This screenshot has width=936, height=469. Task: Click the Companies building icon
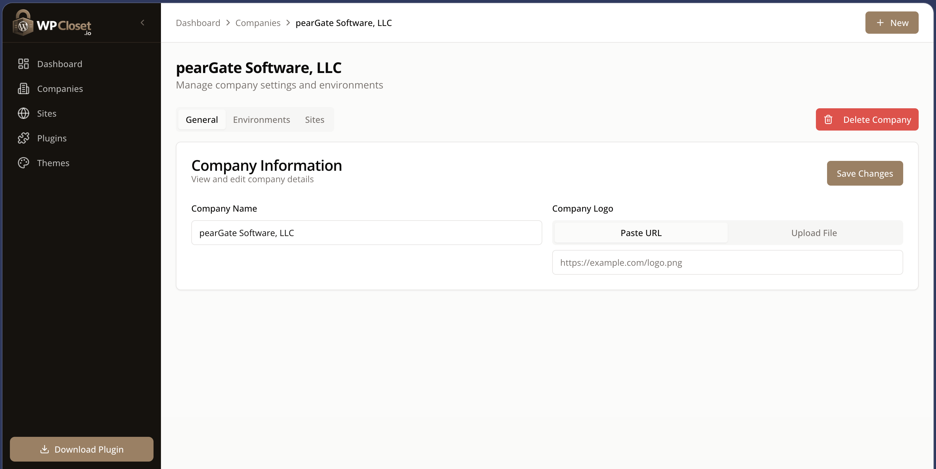24,89
